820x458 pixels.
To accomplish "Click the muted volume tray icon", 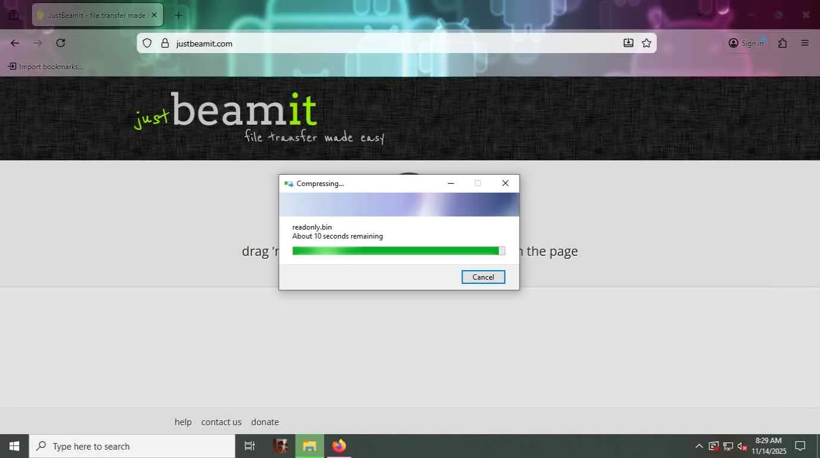I will [743, 446].
